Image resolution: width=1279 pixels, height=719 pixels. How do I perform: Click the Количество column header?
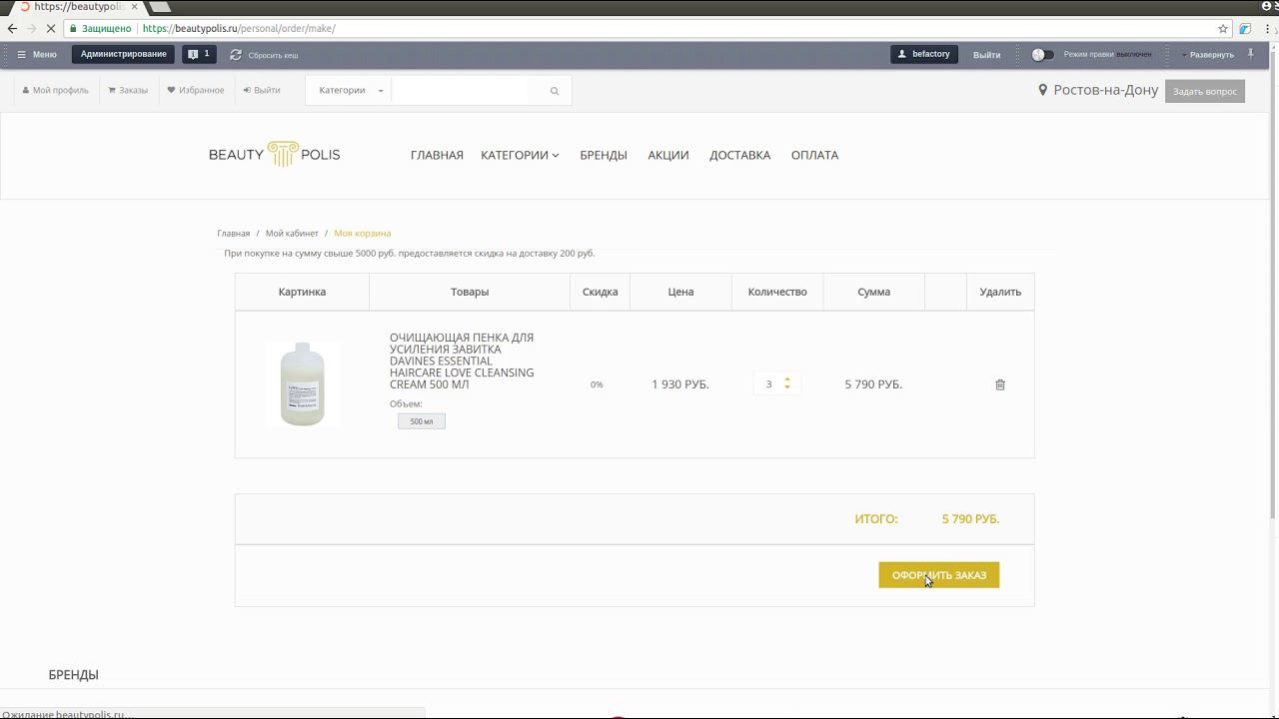coord(777,292)
